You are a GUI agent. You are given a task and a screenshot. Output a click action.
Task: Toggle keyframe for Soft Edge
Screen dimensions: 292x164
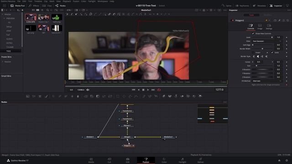tap(287, 45)
